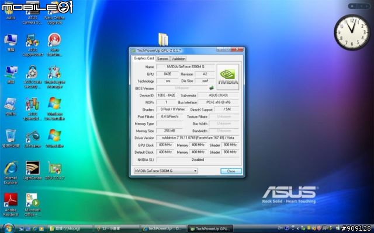The image size is (374, 233).
Task: Click the ROPs value 1
Action: click(166, 103)
